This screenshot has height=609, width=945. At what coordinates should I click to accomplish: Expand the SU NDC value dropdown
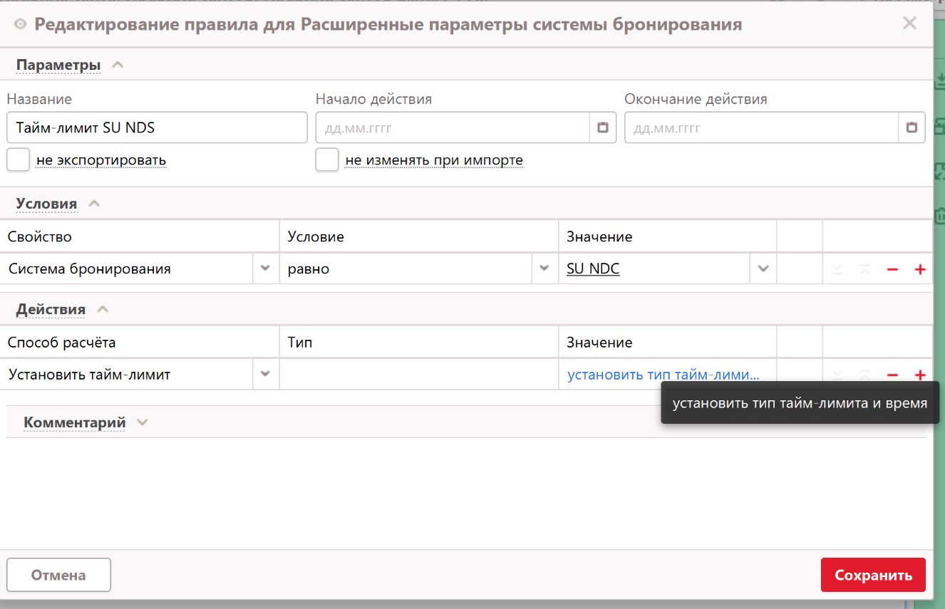pos(763,269)
